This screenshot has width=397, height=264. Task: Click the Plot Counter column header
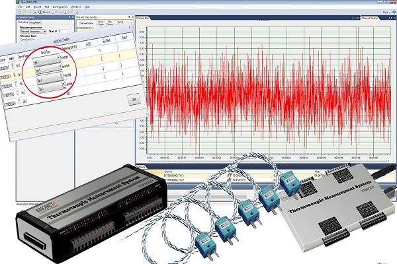pos(110,23)
